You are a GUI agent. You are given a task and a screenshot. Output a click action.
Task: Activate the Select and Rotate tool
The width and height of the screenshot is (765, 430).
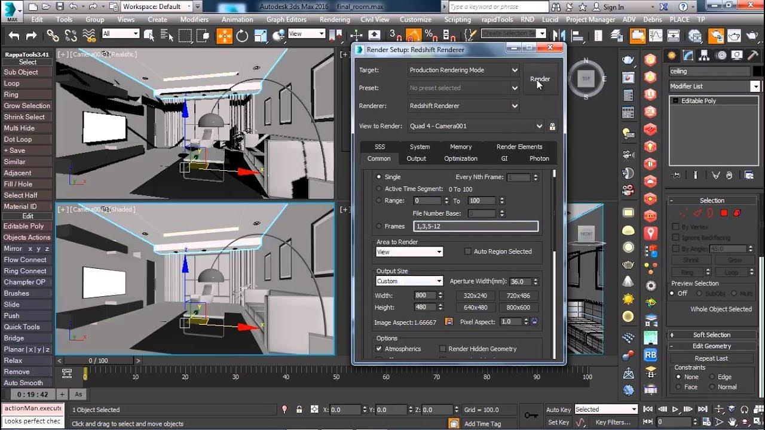pyautogui.click(x=242, y=35)
